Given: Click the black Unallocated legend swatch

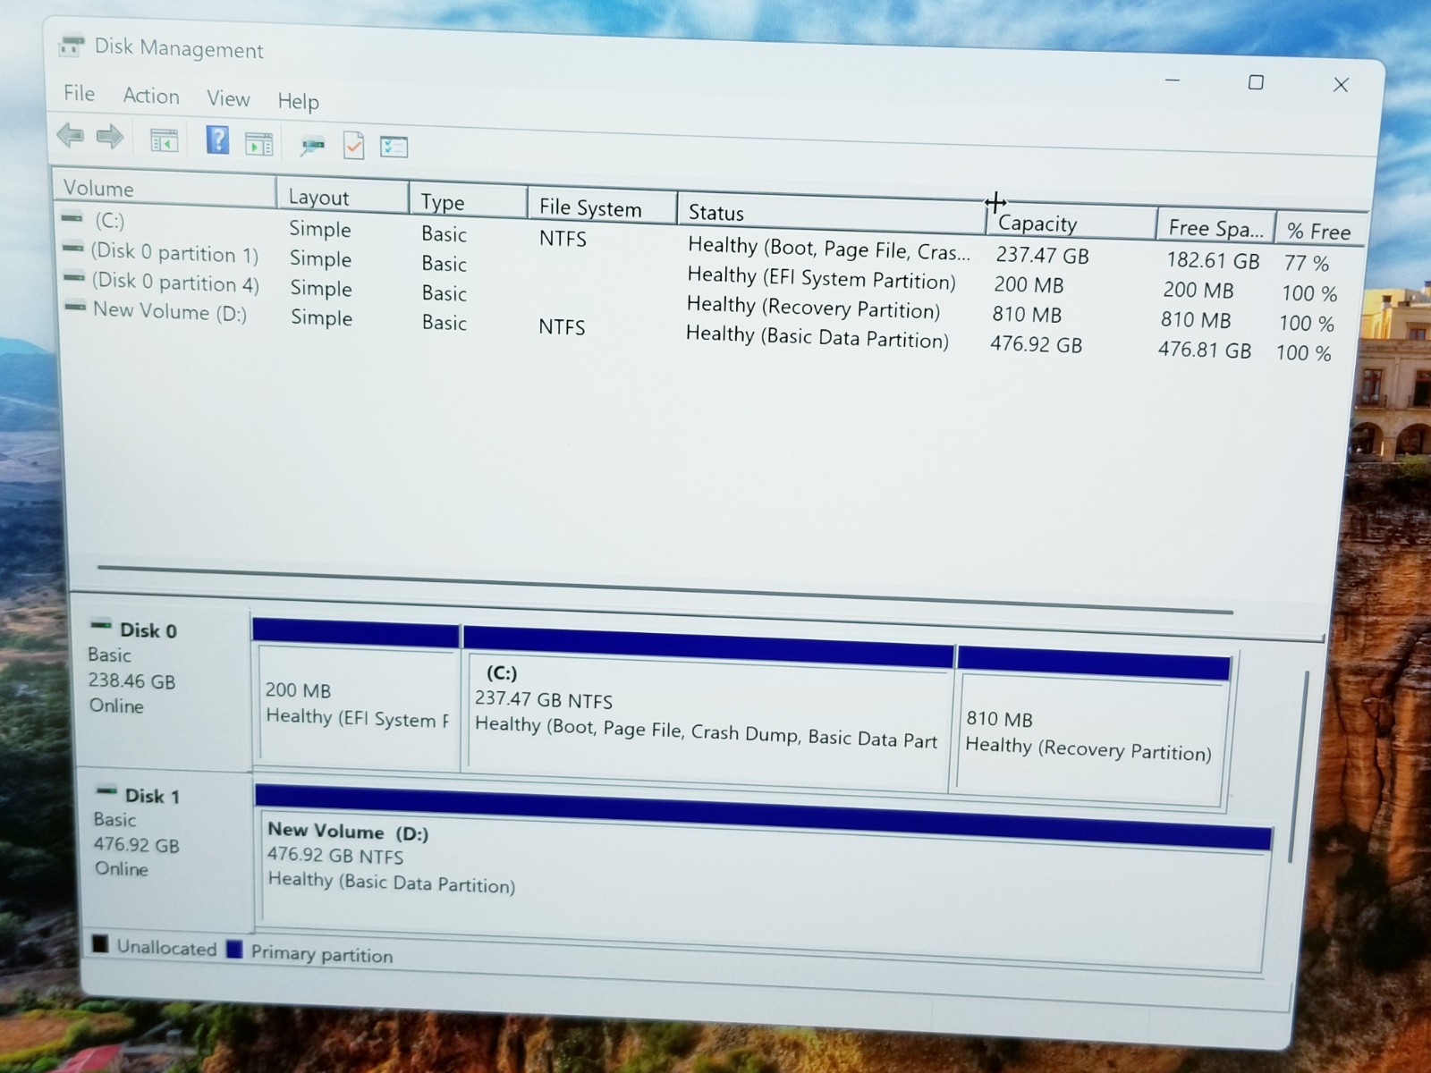Looking at the screenshot, I should click(x=100, y=943).
